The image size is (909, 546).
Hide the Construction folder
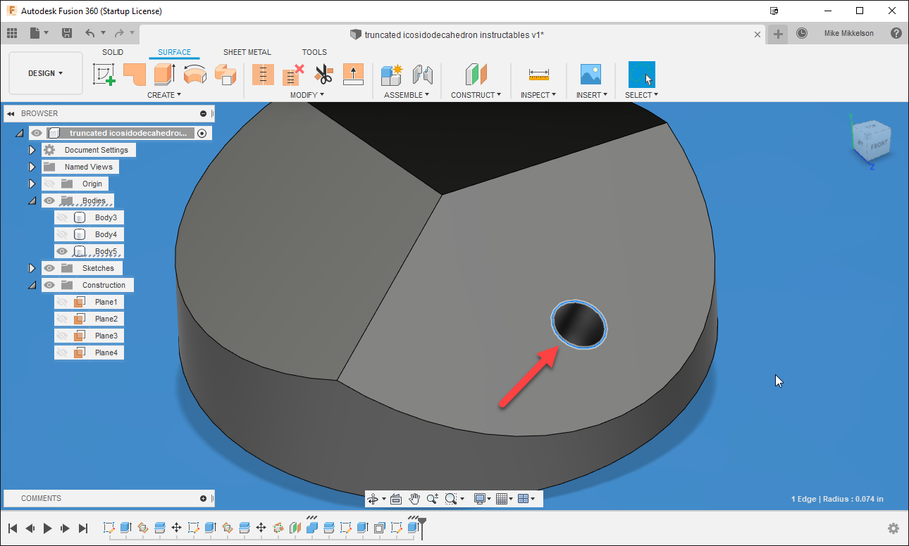point(49,284)
